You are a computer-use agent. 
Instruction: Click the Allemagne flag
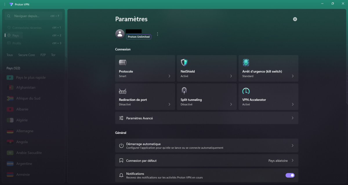click(10, 131)
